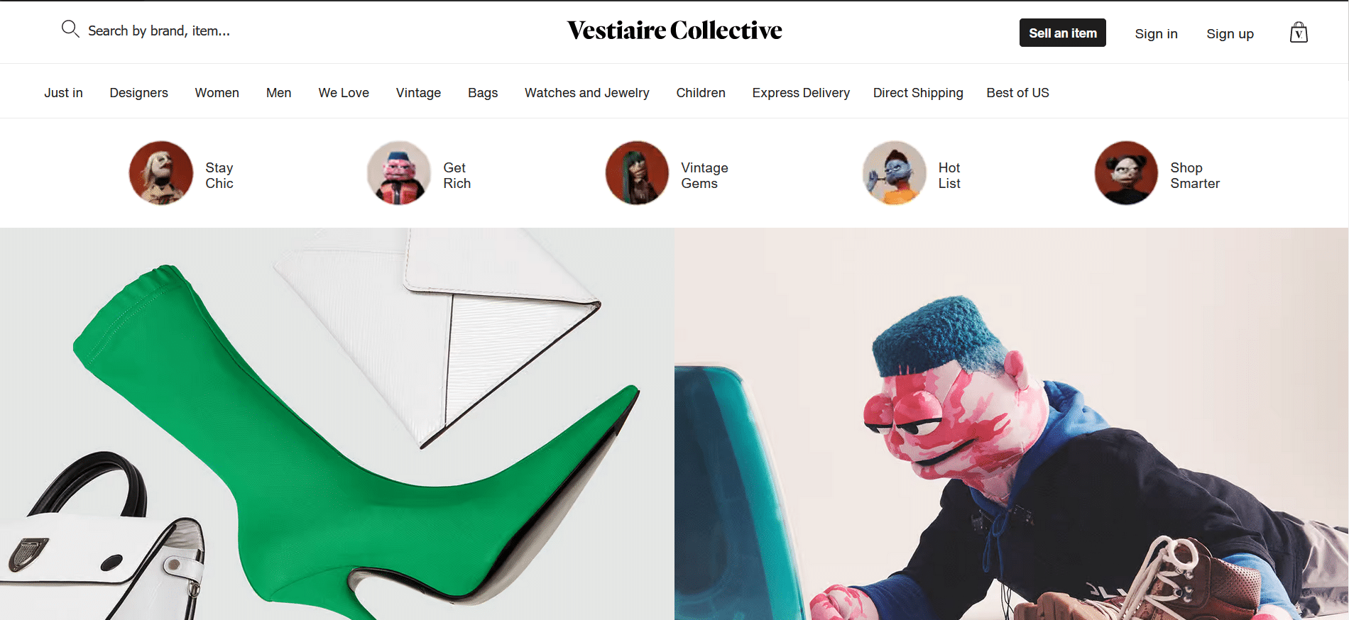Select the Vintage Gems puppet avatar

(x=637, y=173)
